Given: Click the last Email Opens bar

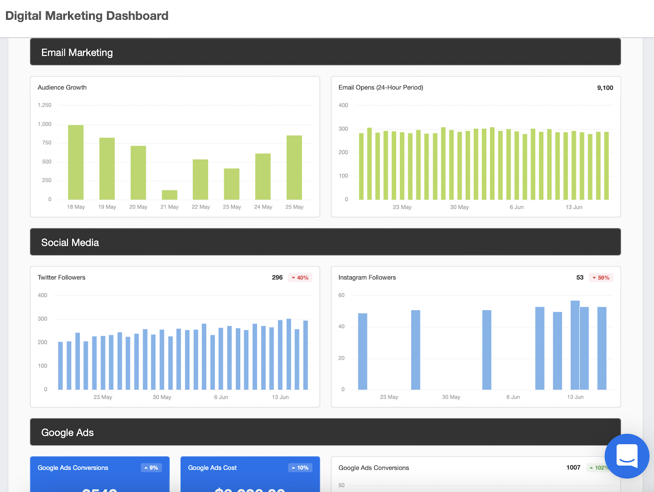Looking at the screenshot, I should 606,166.
